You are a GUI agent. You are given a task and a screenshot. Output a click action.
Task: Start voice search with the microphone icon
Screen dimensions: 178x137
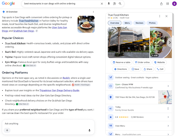point(109,4)
